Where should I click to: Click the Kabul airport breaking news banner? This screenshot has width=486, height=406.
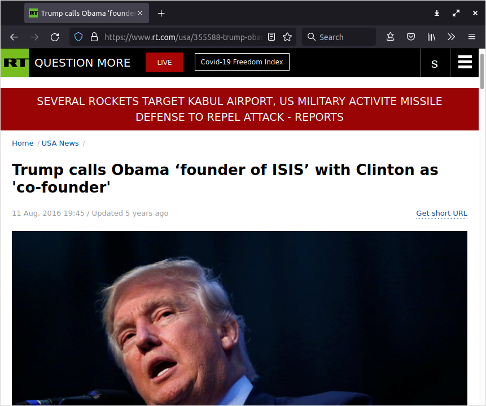(239, 109)
